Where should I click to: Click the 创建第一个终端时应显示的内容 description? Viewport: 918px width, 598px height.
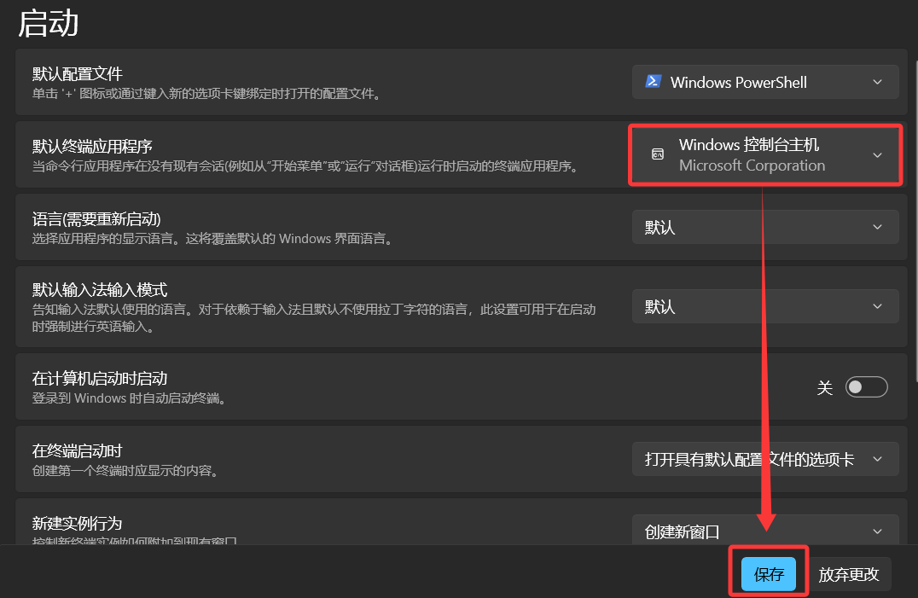[126, 470]
